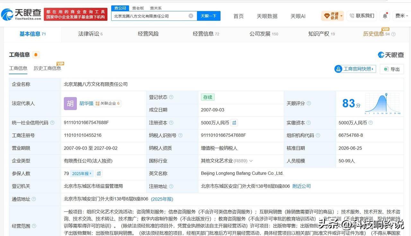Open the 历史信息 VIP tab
Screen dimensions: 411x236
point(376,34)
